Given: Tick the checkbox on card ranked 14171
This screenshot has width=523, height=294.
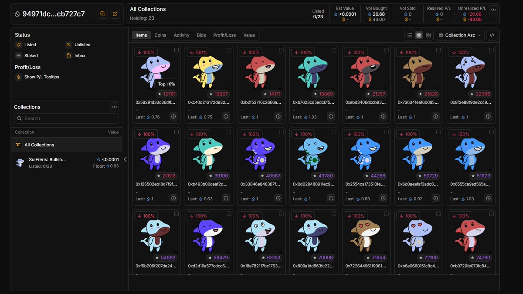Looking at the screenshot, I should [281, 51].
